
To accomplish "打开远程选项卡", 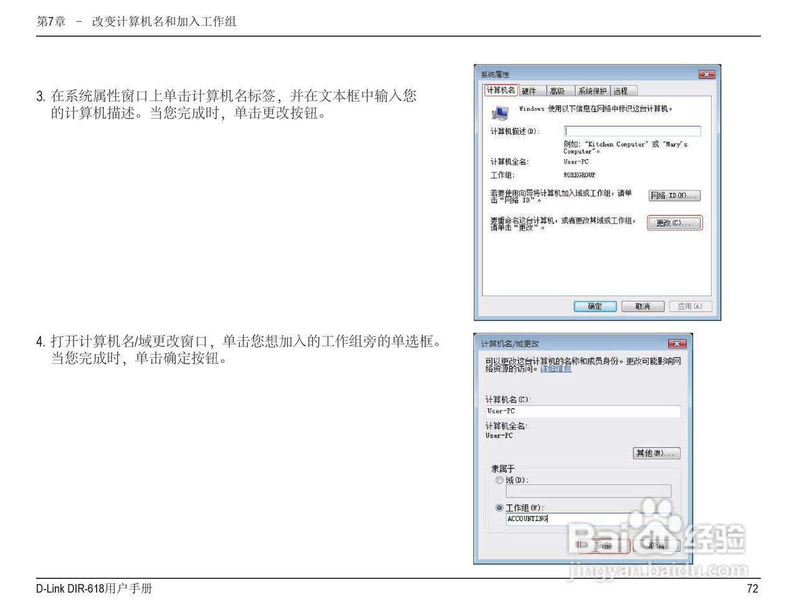I will pos(621,90).
